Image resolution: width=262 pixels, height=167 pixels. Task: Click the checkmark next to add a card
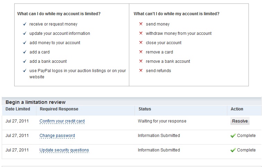coord(25,52)
